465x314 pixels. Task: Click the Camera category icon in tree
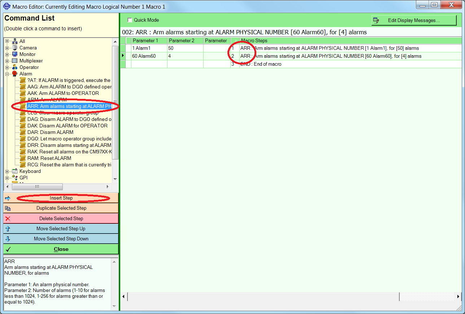[15, 48]
